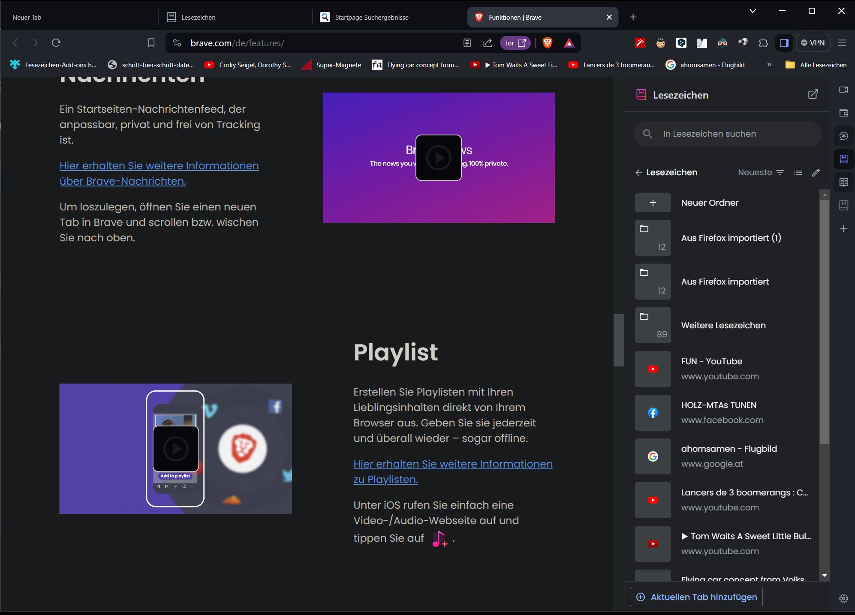Add item to sidebar plus icon

843,228
